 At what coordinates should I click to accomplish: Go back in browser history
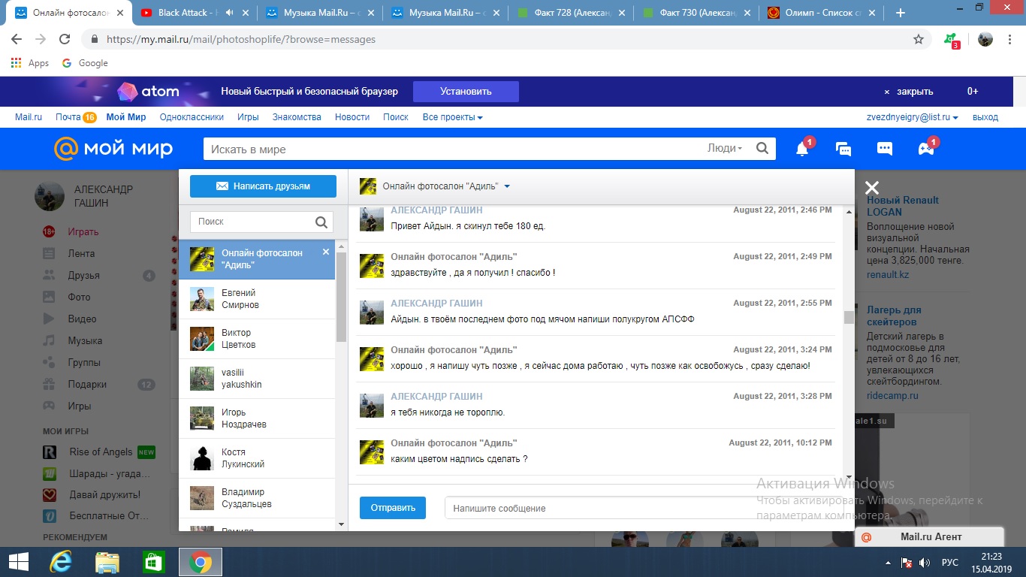pos(17,39)
